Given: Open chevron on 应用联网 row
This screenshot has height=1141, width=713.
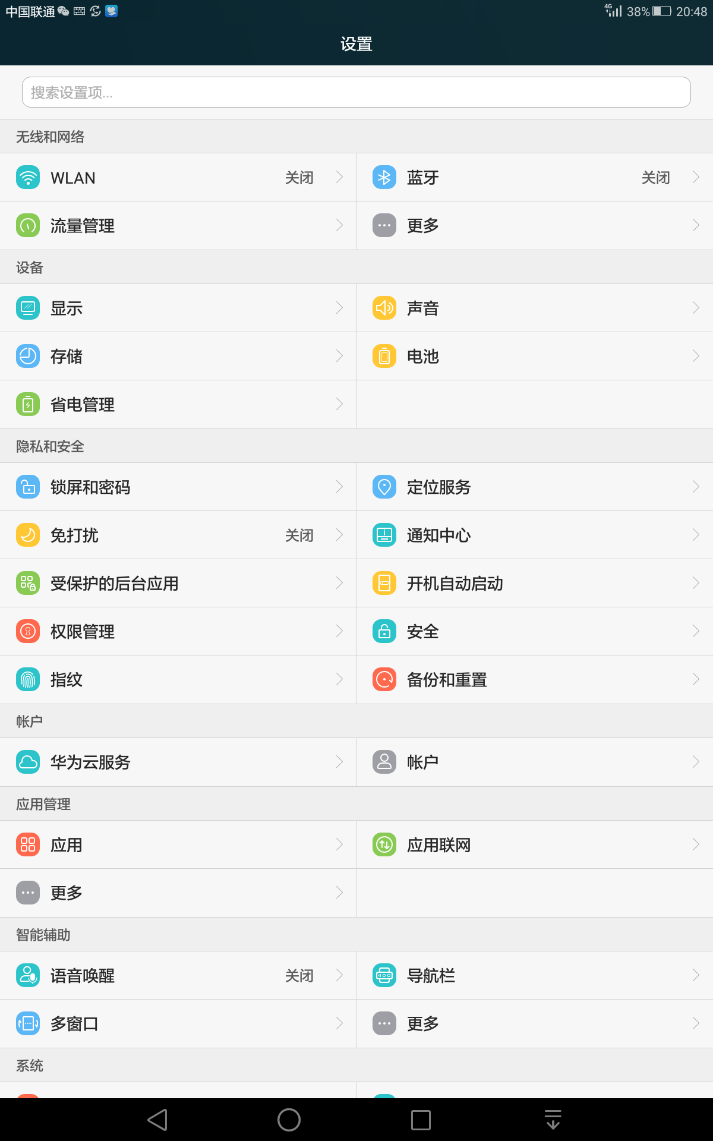Looking at the screenshot, I should click(696, 844).
